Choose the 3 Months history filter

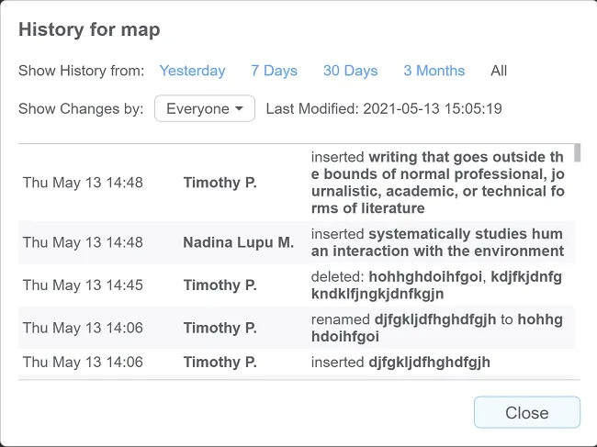point(434,71)
